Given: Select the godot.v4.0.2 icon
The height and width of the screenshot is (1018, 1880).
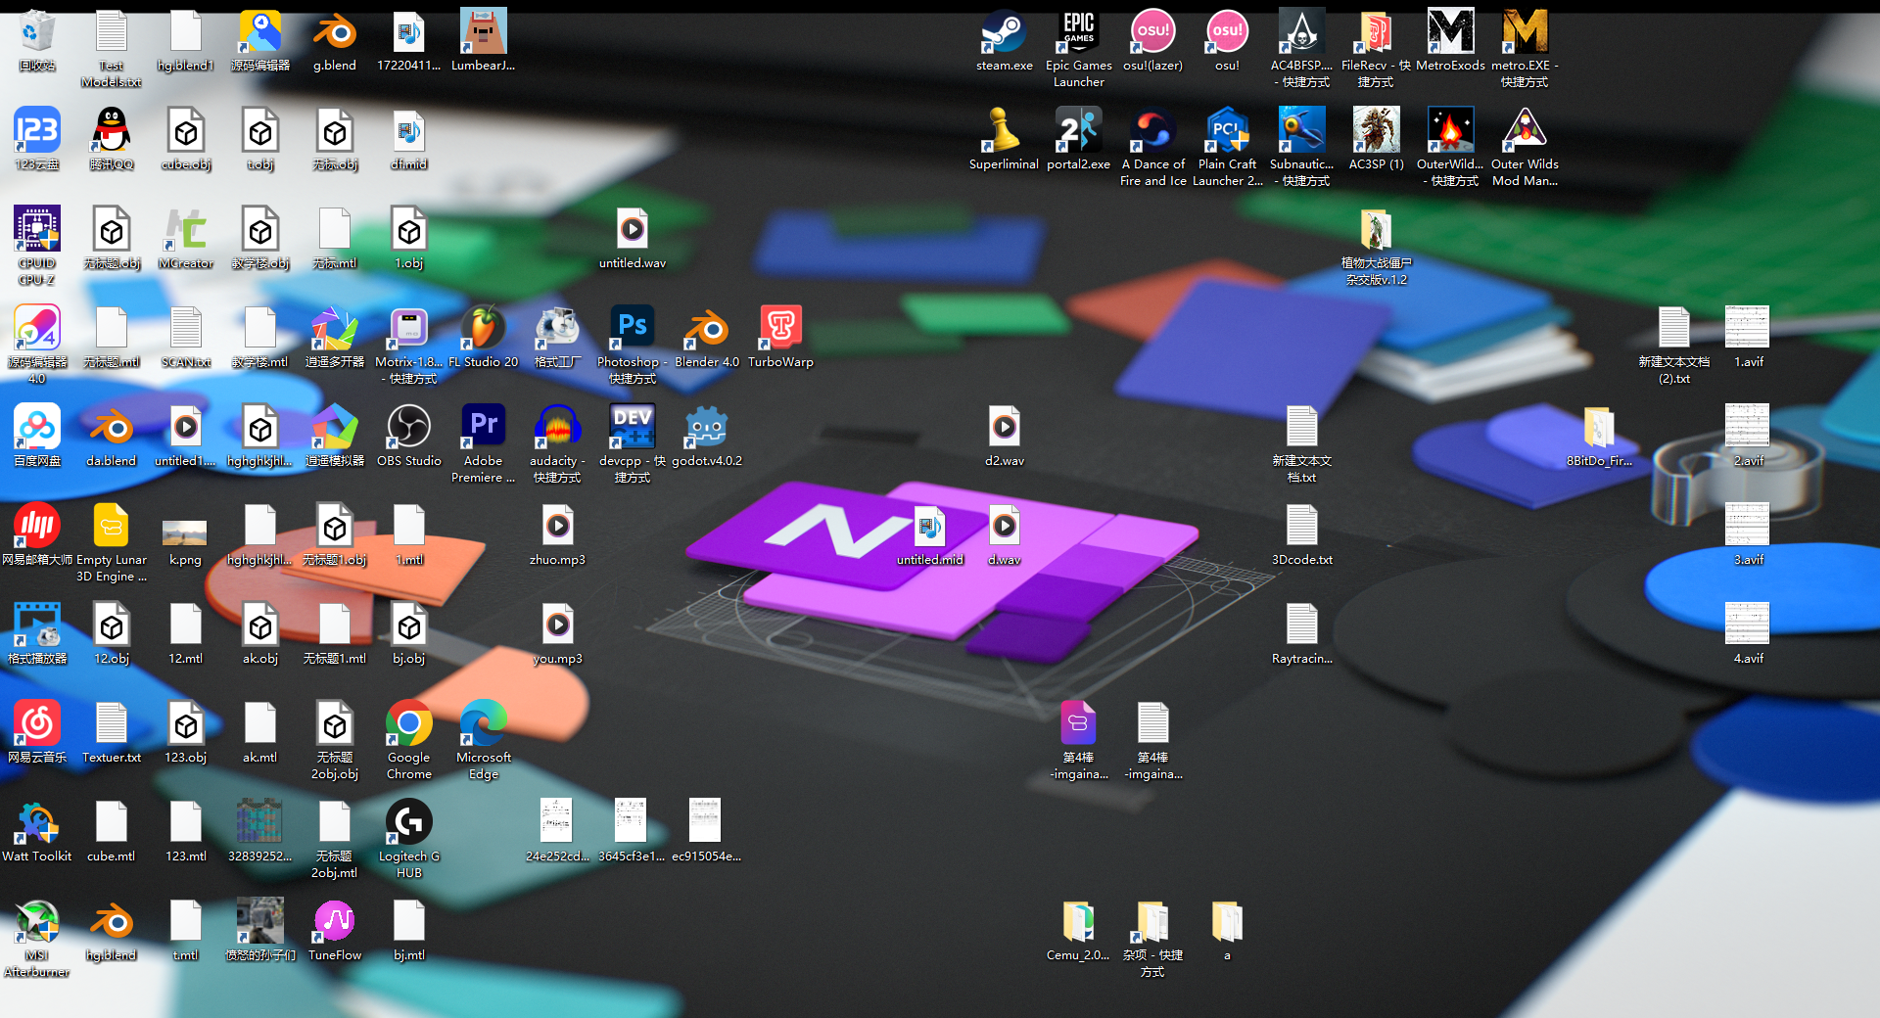Looking at the screenshot, I should [x=707, y=428].
